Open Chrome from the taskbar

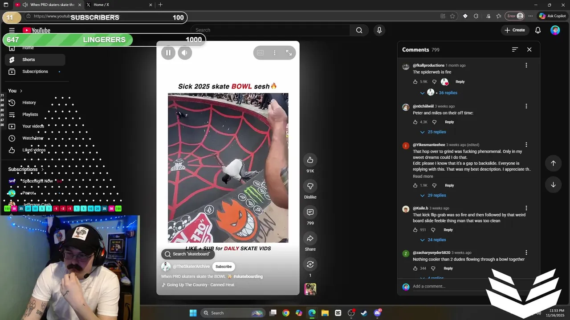tap(286, 313)
